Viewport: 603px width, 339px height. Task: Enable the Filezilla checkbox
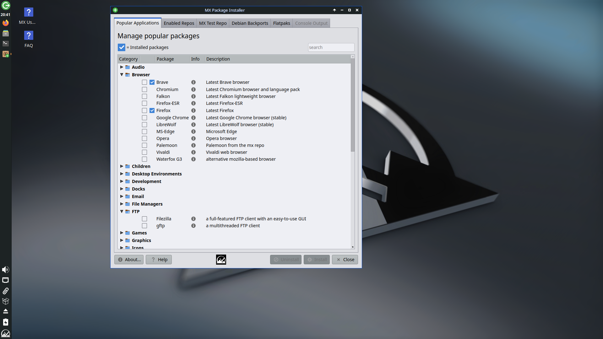click(144, 219)
